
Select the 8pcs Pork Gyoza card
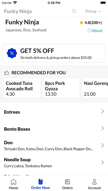tap(61, 88)
